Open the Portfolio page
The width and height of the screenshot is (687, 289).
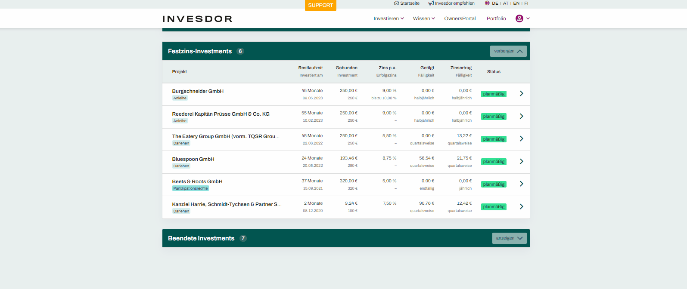point(496,18)
